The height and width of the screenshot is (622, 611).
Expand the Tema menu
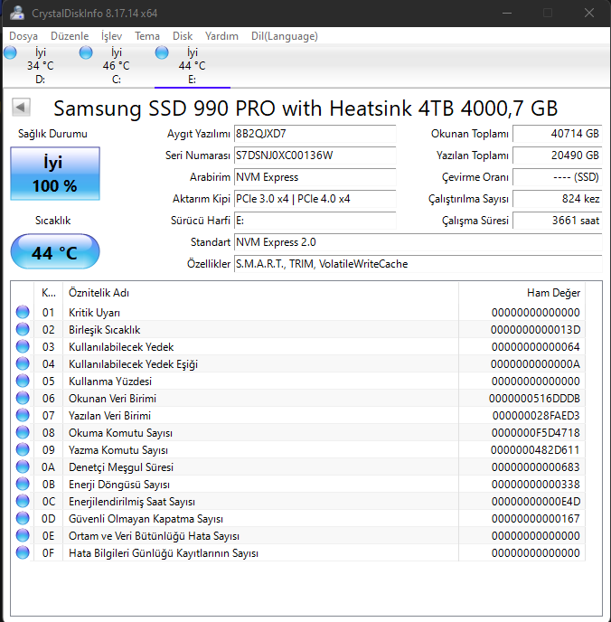pyautogui.click(x=147, y=36)
